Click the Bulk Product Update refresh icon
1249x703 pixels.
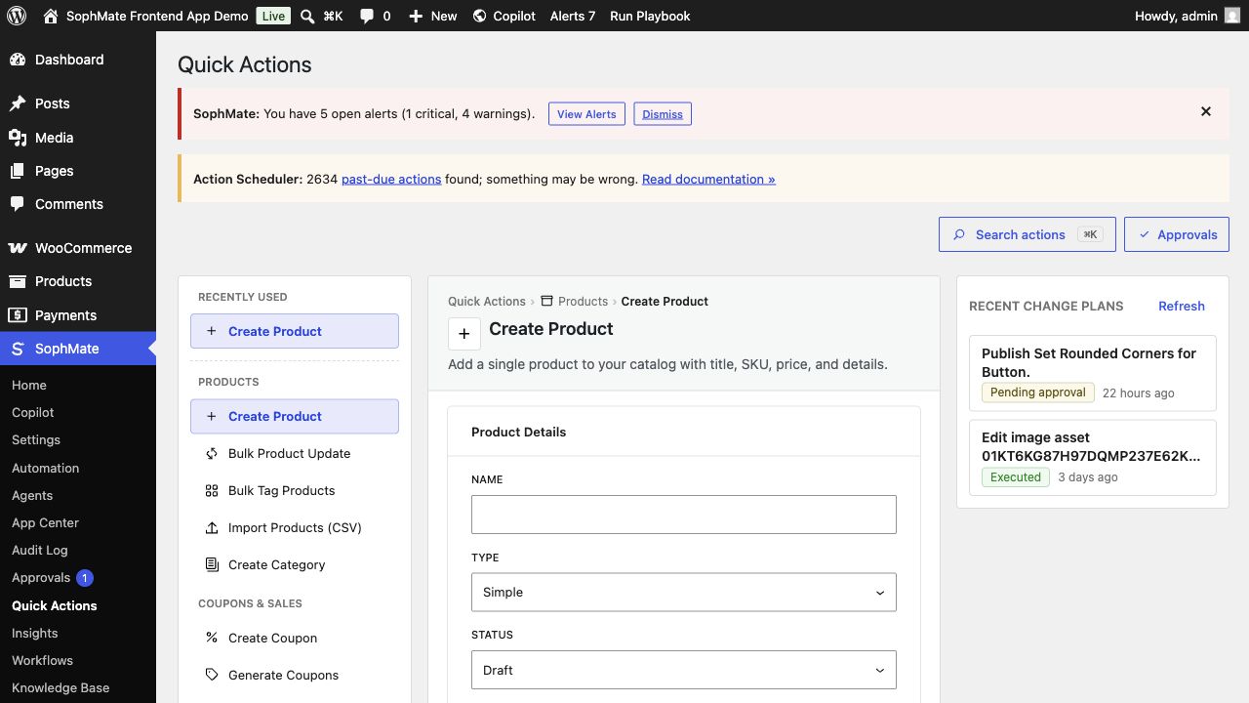pos(212,453)
